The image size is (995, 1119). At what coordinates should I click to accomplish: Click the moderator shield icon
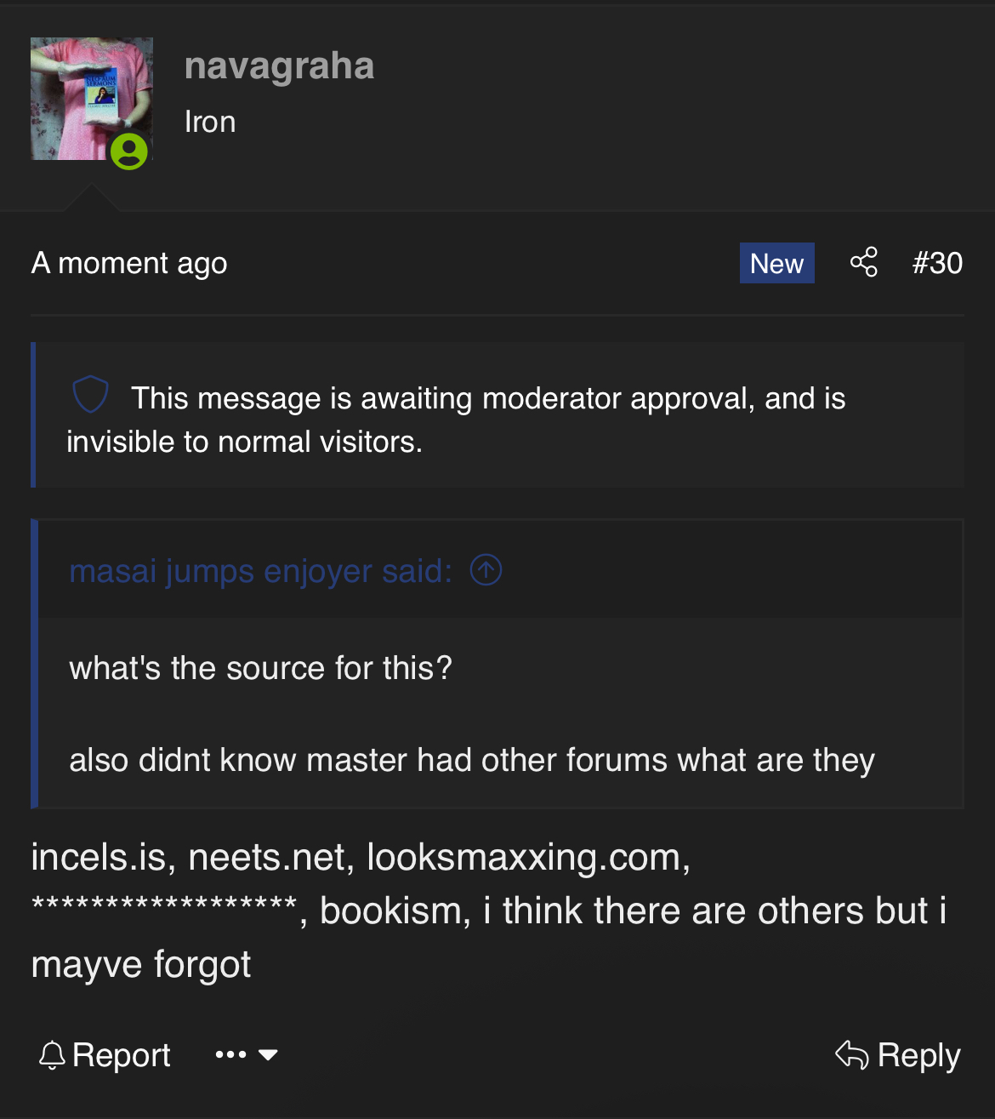coord(90,395)
